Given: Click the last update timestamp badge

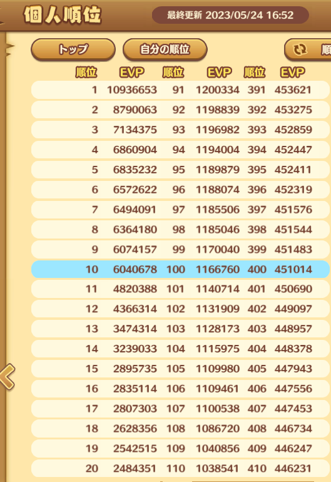Looking at the screenshot, I should [x=230, y=15].
